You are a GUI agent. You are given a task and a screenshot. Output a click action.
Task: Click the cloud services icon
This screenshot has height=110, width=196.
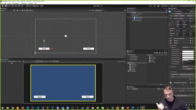click(158, 6)
